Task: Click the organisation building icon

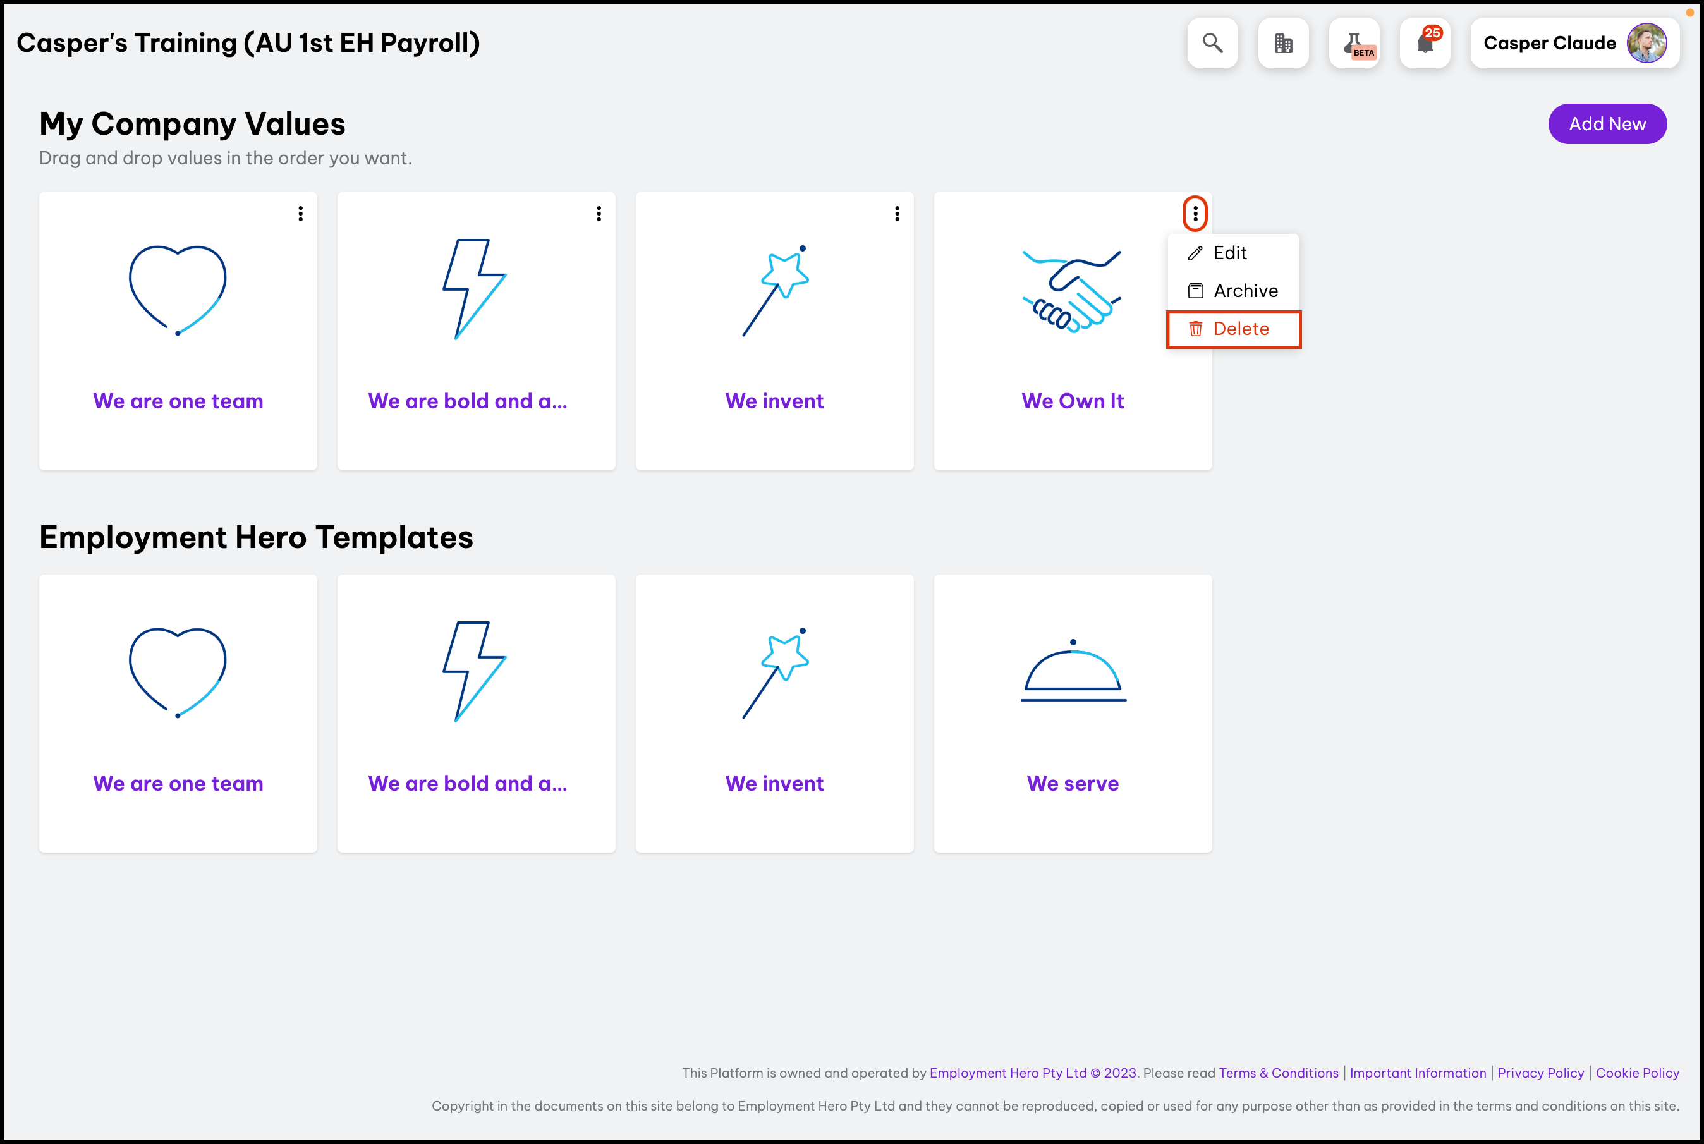Action: (1283, 43)
